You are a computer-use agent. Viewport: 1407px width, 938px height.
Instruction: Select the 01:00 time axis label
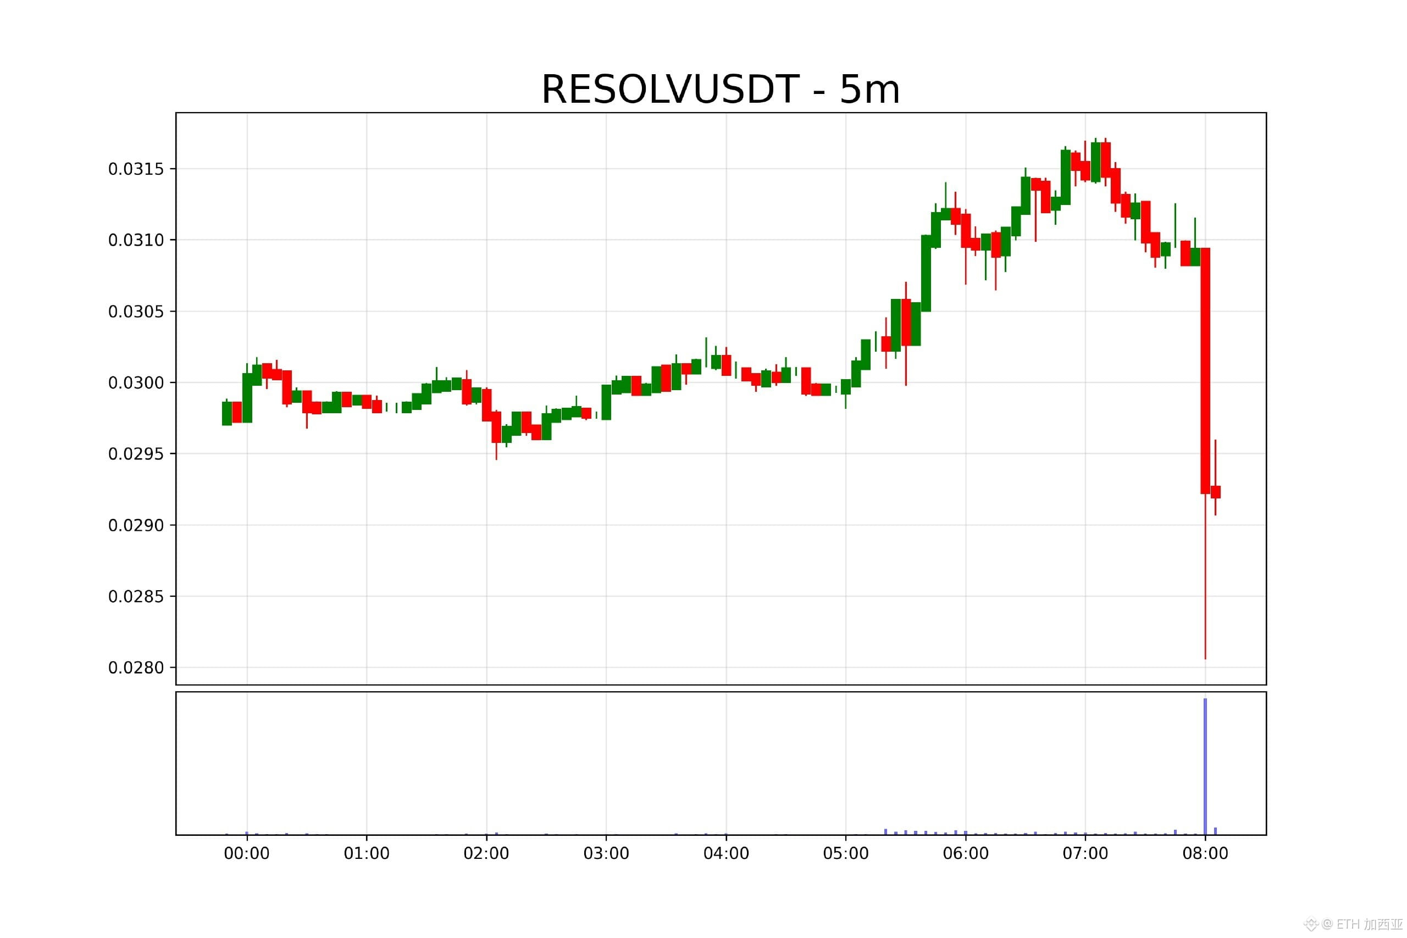(367, 854)
